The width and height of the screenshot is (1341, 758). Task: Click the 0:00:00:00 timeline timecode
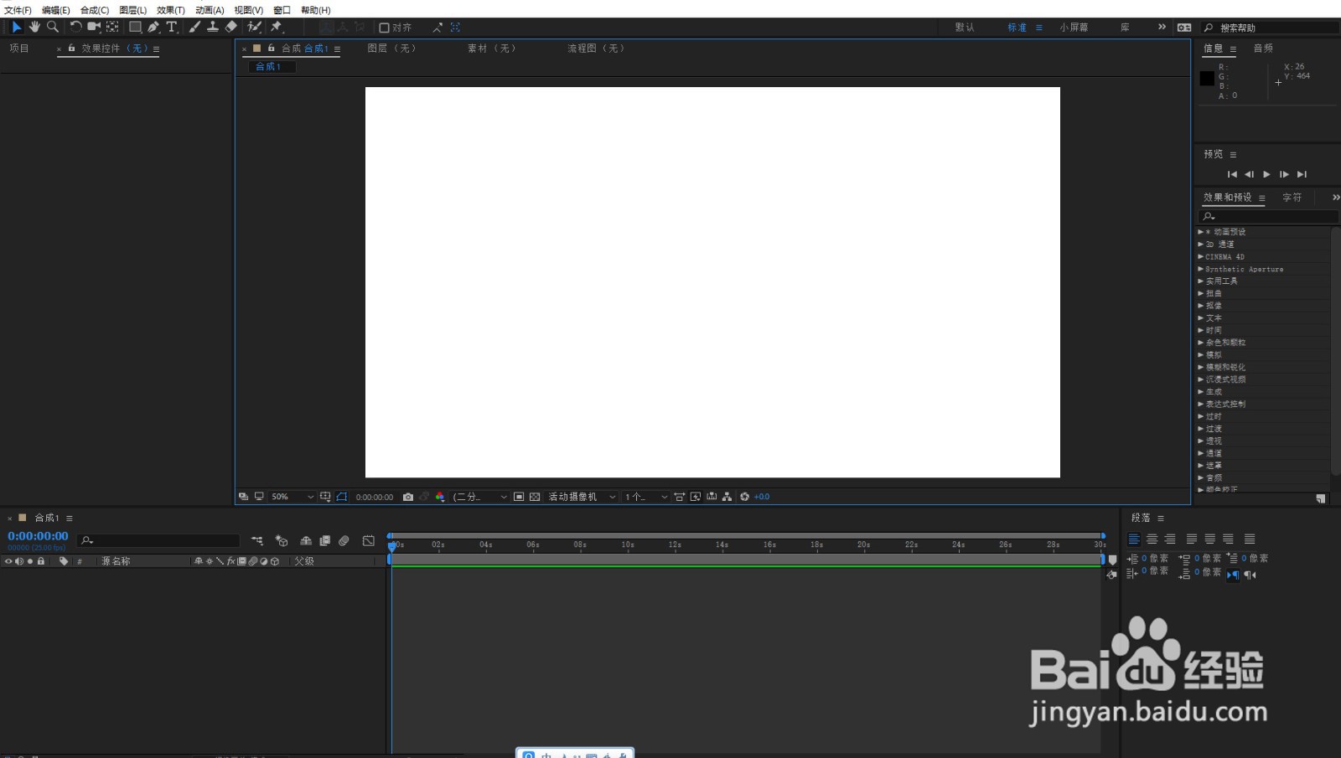click(38, 536)
